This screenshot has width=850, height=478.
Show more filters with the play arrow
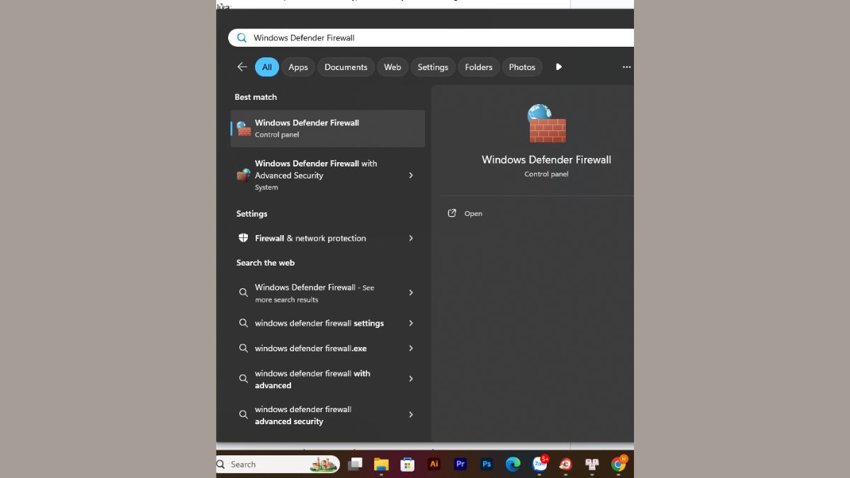pyautogui.click(x=559, y=67)
